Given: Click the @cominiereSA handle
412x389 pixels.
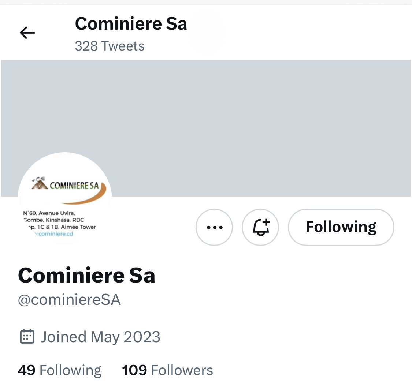Looking at the screenshot, I should (69, 300).
